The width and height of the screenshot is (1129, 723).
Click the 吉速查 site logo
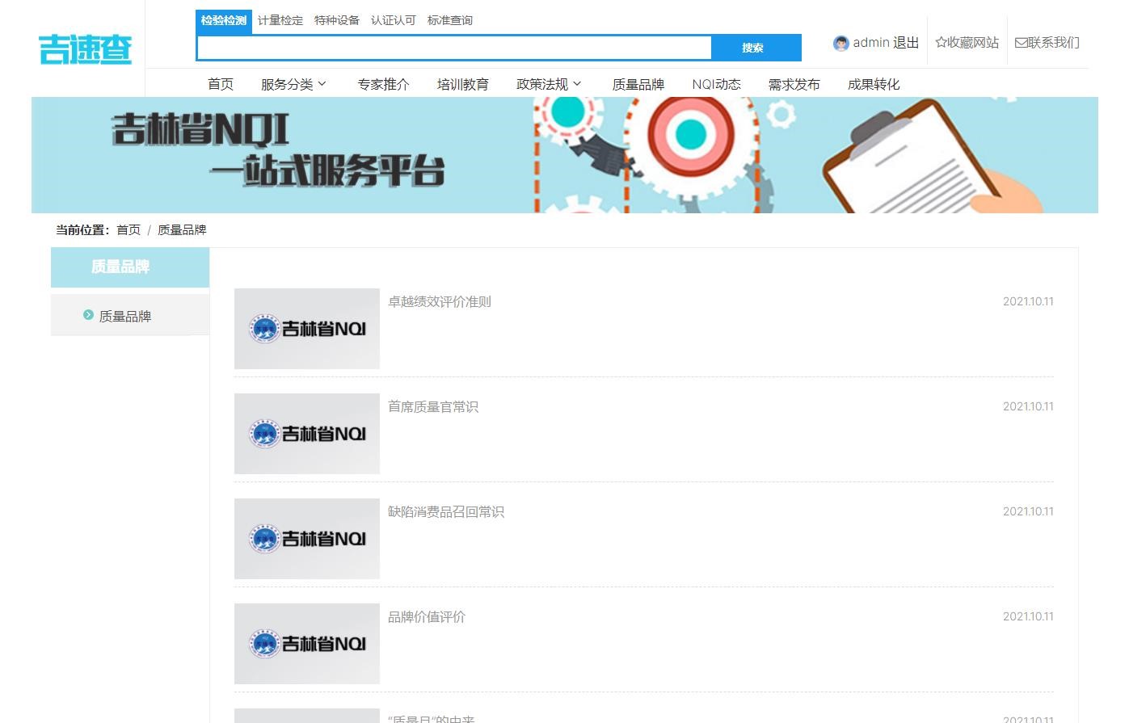[x=85, y=49]
